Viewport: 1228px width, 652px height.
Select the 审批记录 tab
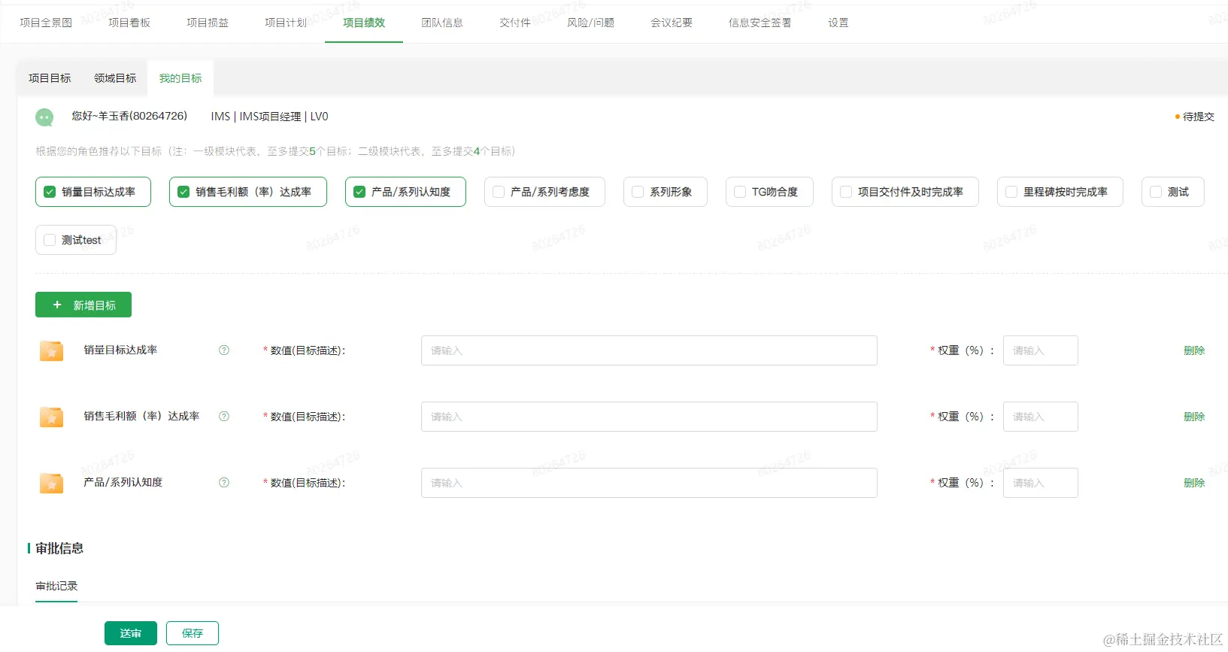click(x=56, y=586)
